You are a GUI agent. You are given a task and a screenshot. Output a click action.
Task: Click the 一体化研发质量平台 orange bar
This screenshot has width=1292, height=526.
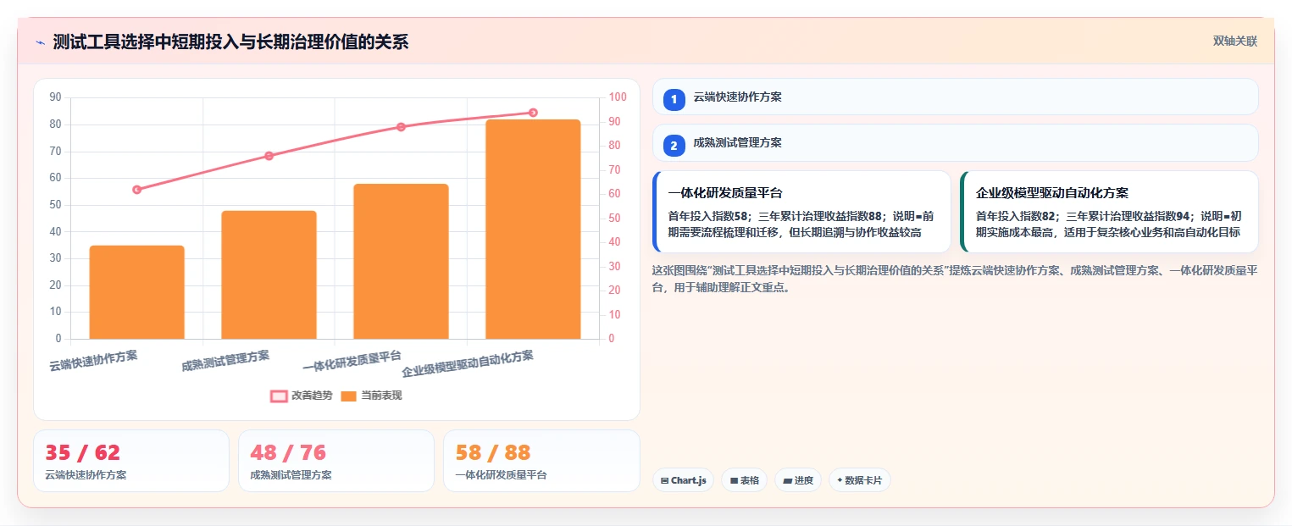[x=401, y=262]
